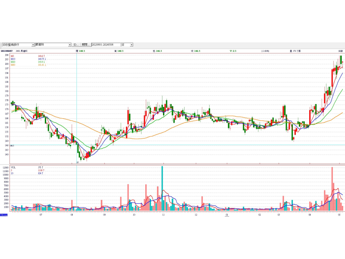Open the 日 frequency dropdown
Viewport: 345px width, 259px height.
[x=132, y=44]
